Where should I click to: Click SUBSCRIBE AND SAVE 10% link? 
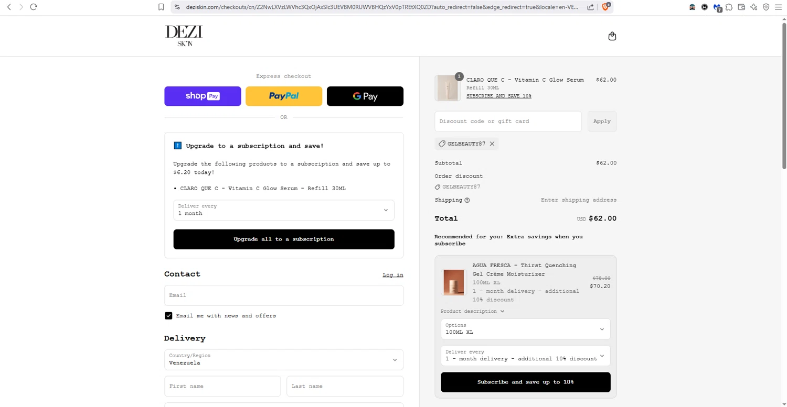click(499, 96)
